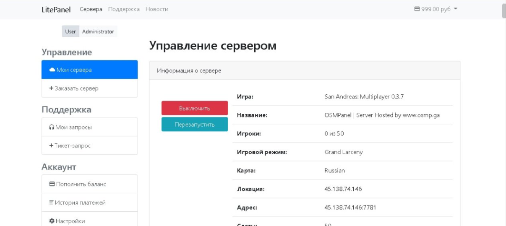Click the card icon beside Пополнить баланс
Screen dimensions: 506x226
52,184
